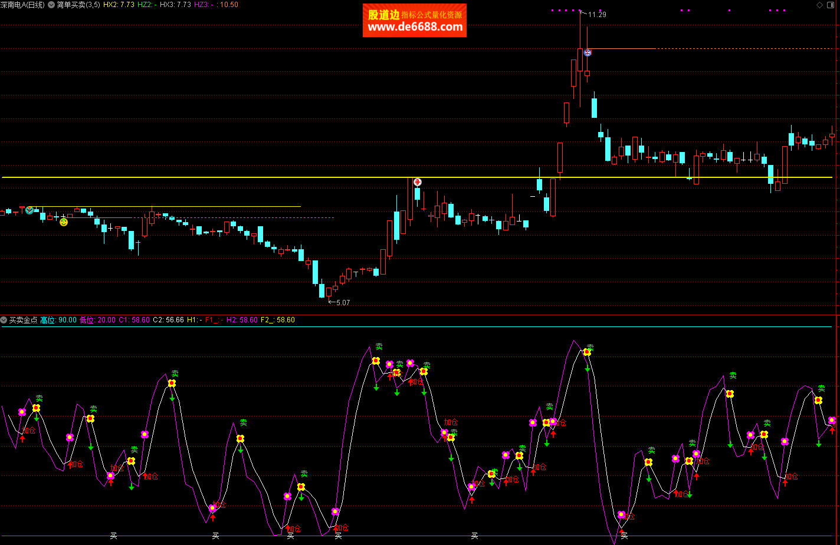
Task: Click the first flower marker at the oscillator's left edge
Action: (x=22, y=412)
